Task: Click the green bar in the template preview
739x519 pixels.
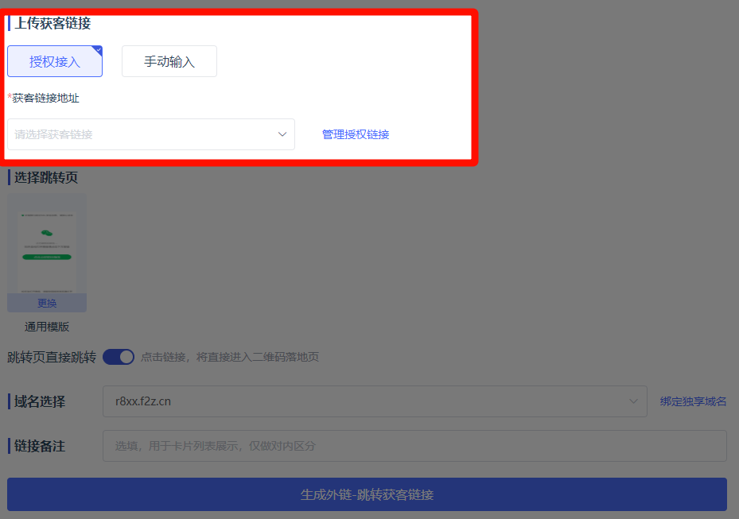Action: [47, 258]
